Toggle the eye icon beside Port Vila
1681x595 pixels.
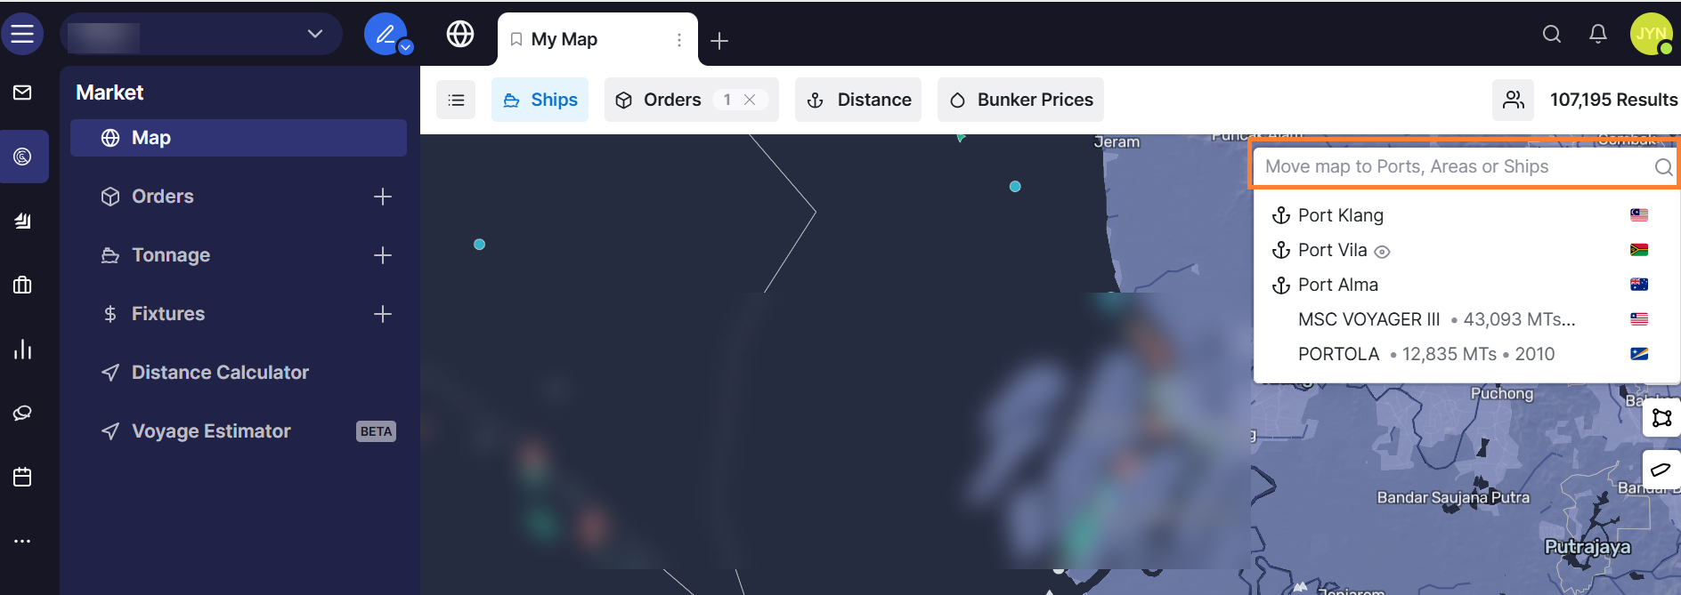(x=1382, y=252)
